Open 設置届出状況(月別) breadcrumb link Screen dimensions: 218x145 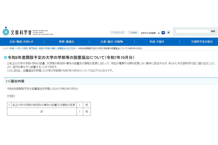click(x=66, y=49)
